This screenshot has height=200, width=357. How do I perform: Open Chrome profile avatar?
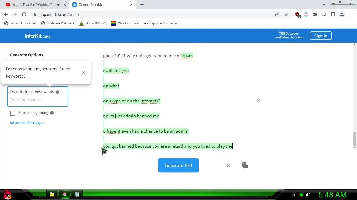pos(342,14)
